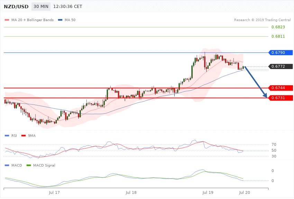The image size is (294, 199).
Task: Click the Jul 20 date axis label
Action: coord(245,192)
